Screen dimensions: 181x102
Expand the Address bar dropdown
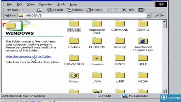[149, 15]
